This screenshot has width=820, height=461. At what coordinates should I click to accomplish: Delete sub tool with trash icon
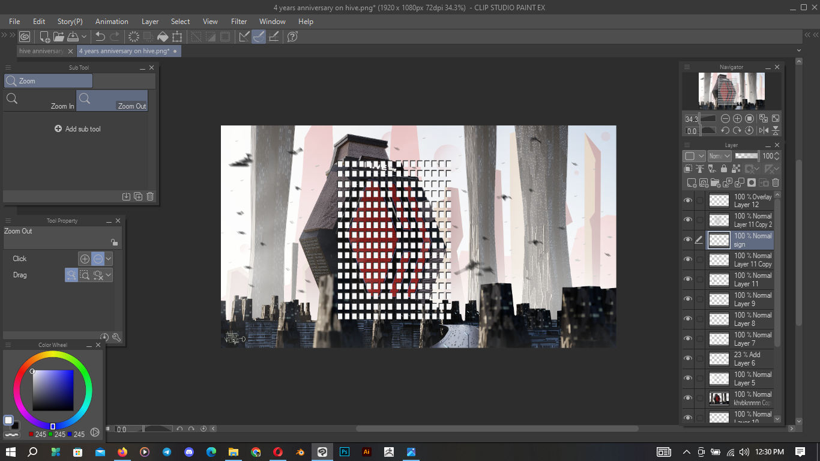tap(150, 196)
